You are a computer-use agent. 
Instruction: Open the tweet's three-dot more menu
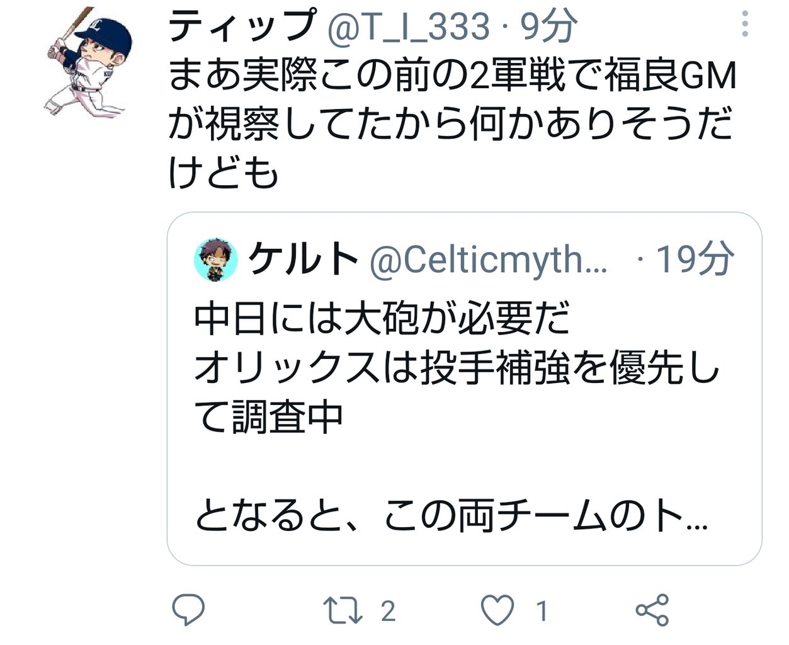pyautogui.click(x=745, y=25)
